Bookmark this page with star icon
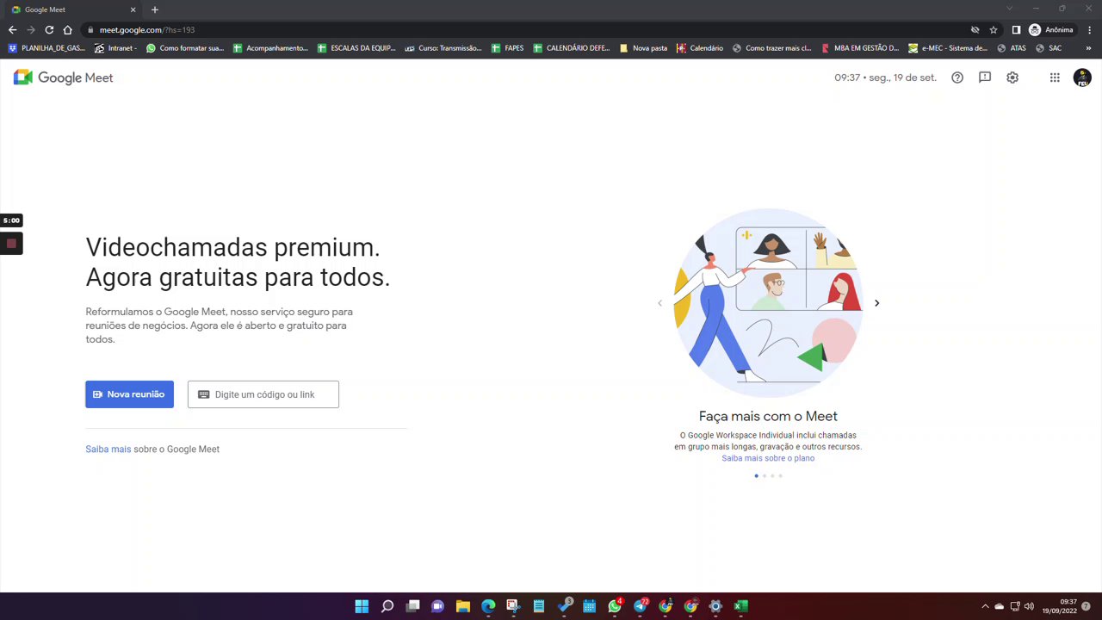Screen dimensions: 1102x620 (x=994, y=29)
